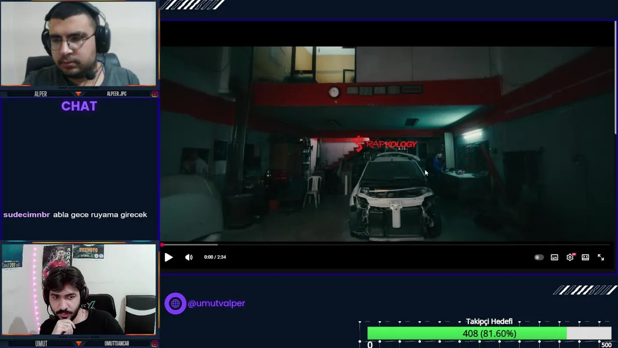Click the video frame showing the garage
Viewport: 618px width, 348px height.
[x=388, y=143]
